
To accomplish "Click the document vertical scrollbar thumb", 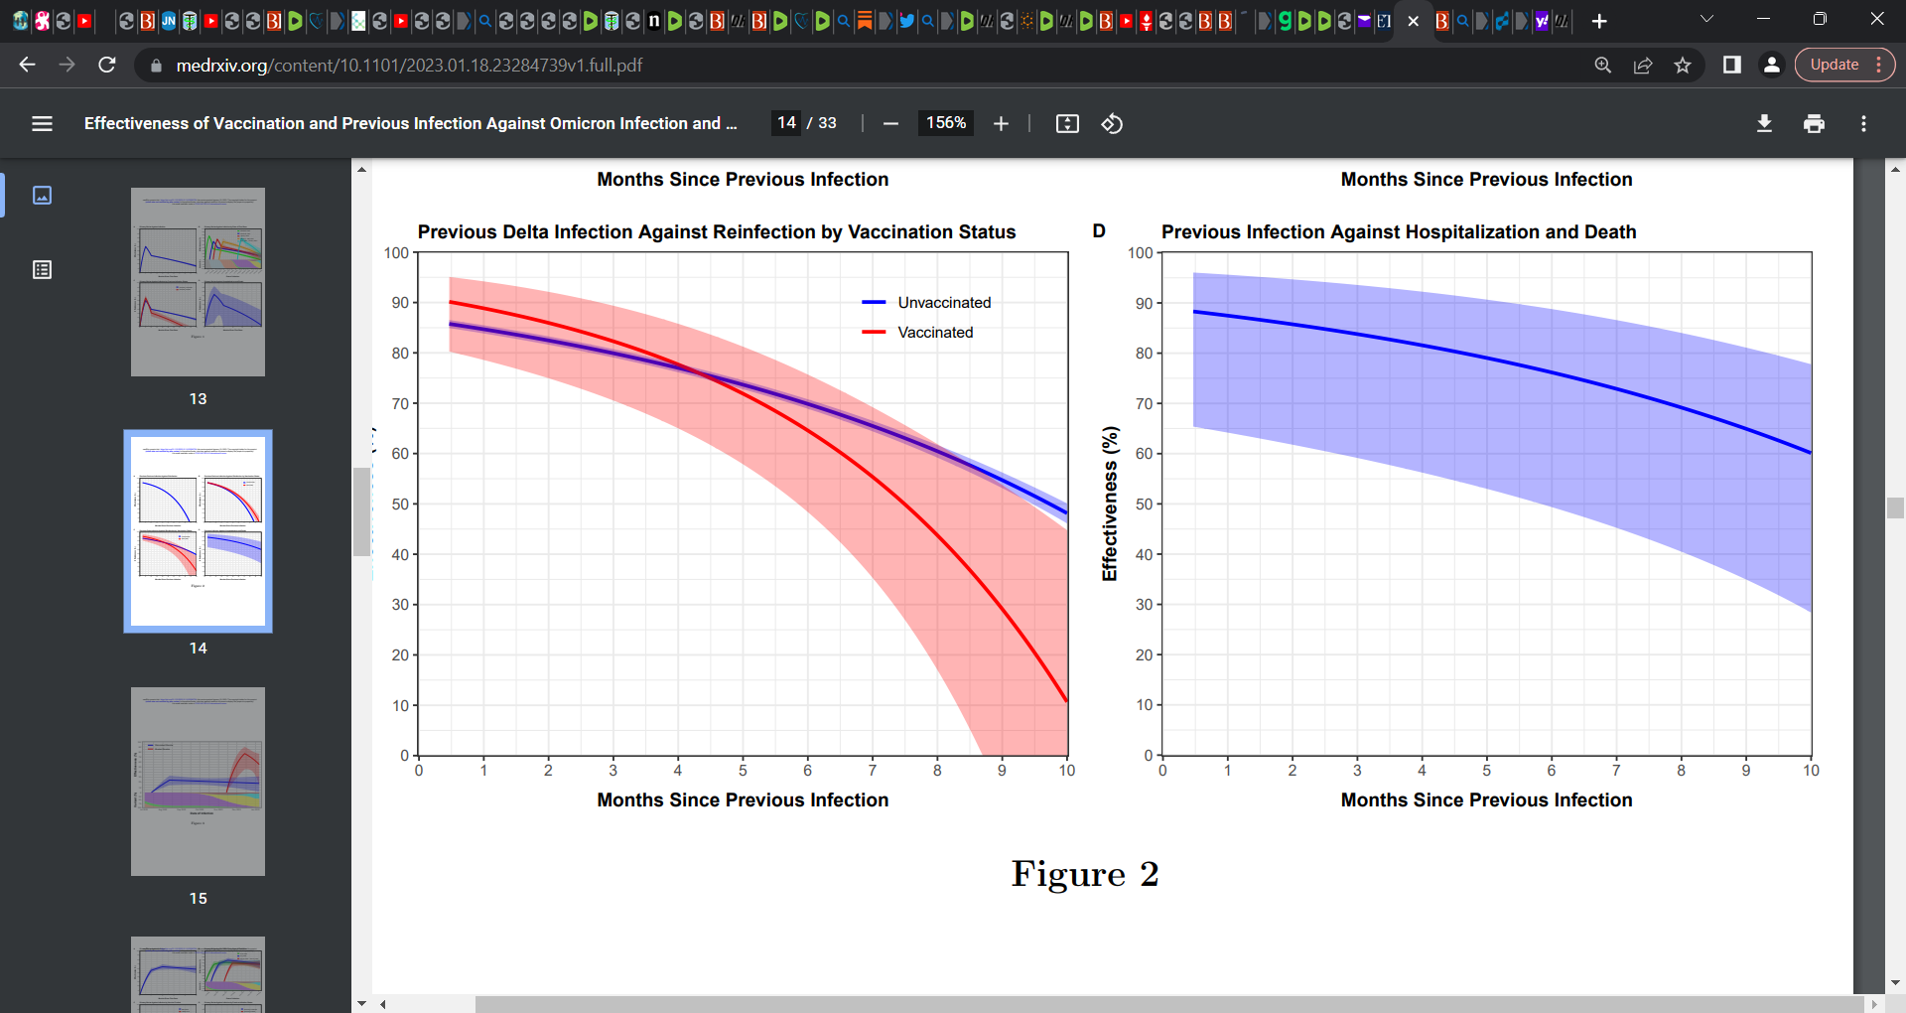I will tap(1895, 507).
